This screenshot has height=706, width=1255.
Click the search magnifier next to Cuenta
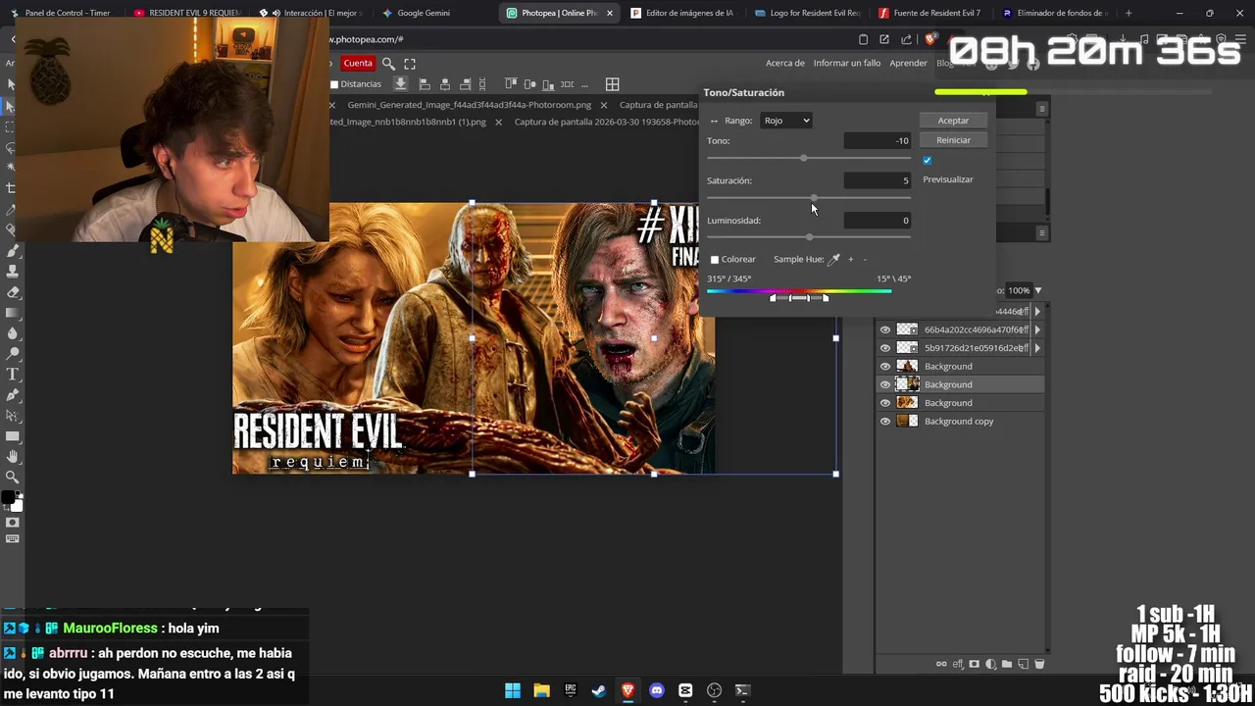388,63
